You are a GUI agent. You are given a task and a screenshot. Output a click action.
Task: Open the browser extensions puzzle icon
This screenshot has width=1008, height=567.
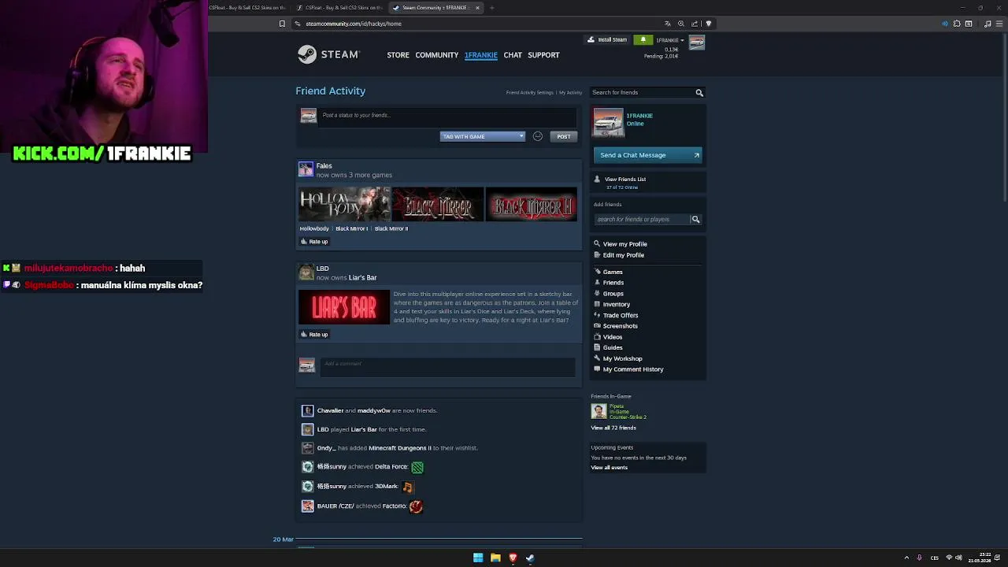(957, 24)
